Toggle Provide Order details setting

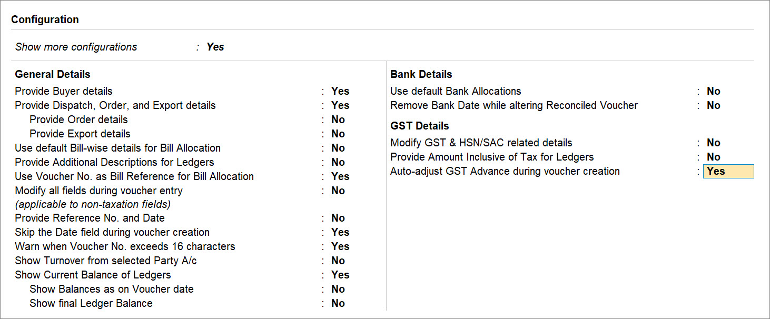click(338, 119)
